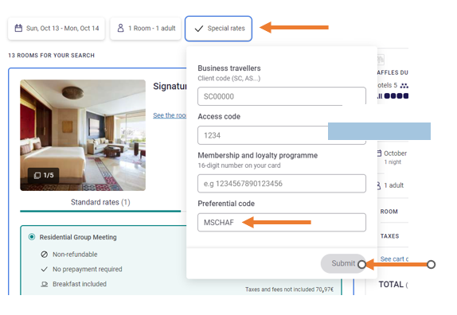Click the ROOM label in cart
The width and height of the screenshot is (457, 315).
point(389,212)
